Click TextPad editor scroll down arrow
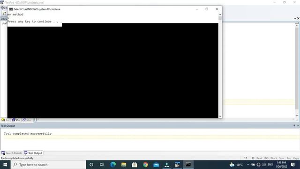 [297, 115]
